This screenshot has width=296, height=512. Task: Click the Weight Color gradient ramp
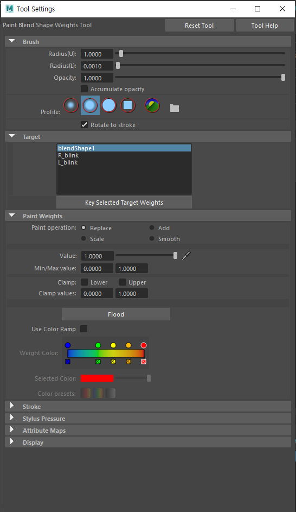(106, 353)
